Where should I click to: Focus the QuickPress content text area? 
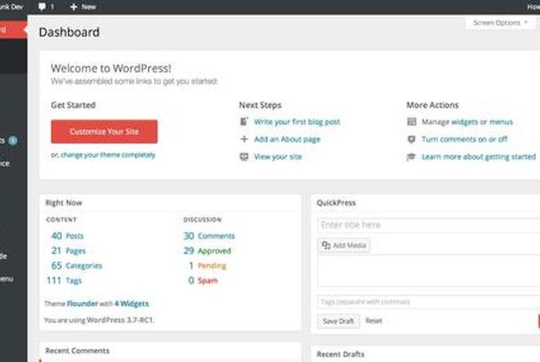point(428,271)
